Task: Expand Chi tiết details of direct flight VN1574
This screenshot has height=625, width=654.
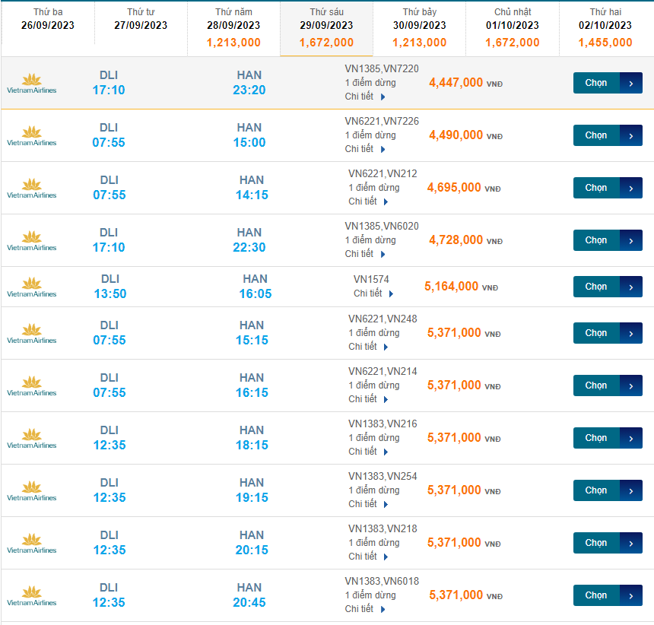Action: [x=373, y=293]
